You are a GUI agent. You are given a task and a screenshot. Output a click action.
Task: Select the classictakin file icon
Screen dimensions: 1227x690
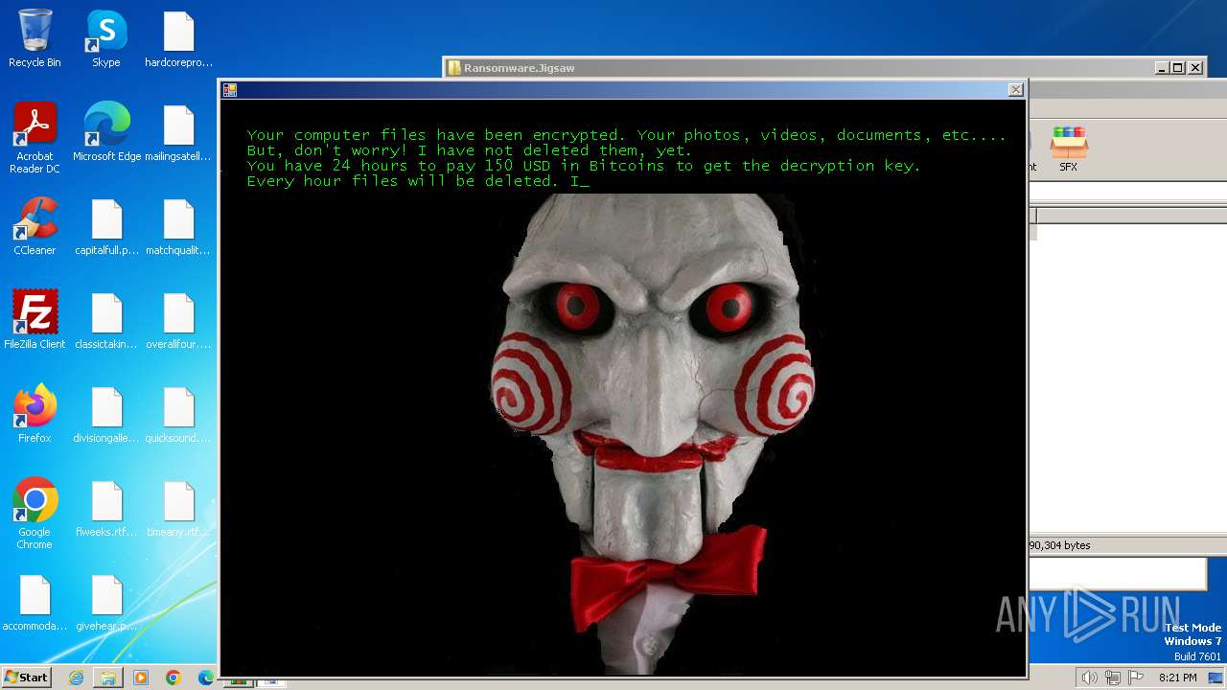coord(106,321)
